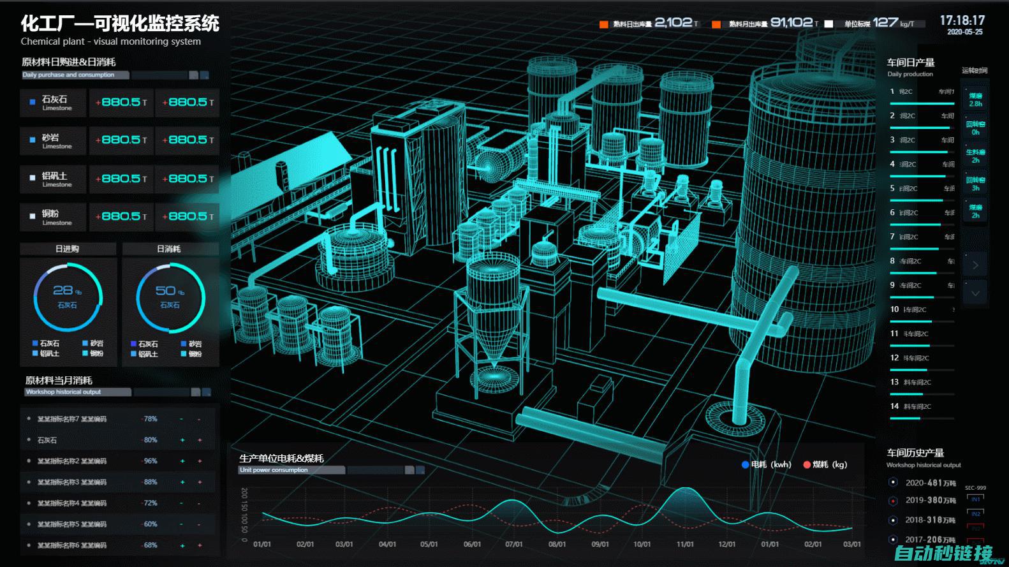Image resolution: width=1009 pixels, height=567 pixels.
Task: Click the cyan plus icon in the -68% row
Action: pyautogui.click(x=182, y=545)
